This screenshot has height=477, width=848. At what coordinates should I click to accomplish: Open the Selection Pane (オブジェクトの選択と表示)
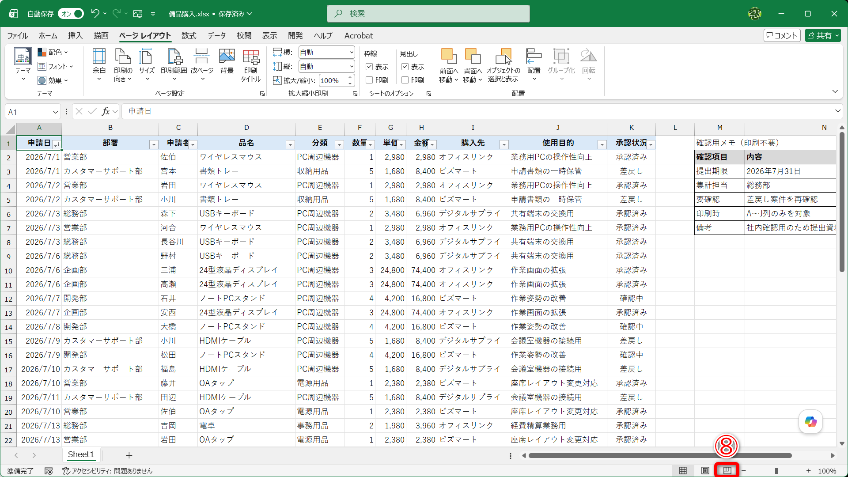[x=503, y=65]
